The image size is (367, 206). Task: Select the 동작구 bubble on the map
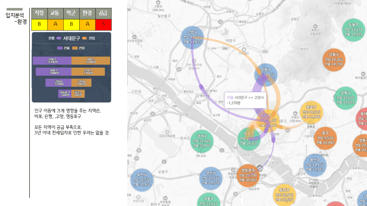[x=284, y=195]
